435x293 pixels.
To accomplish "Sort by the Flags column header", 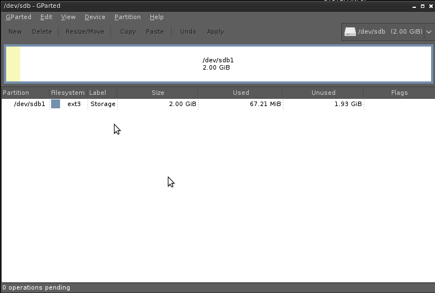I will click(x=399, y=93).
